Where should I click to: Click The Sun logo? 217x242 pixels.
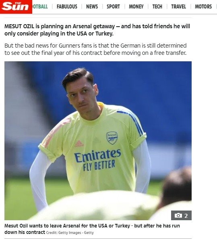[16, 7]
